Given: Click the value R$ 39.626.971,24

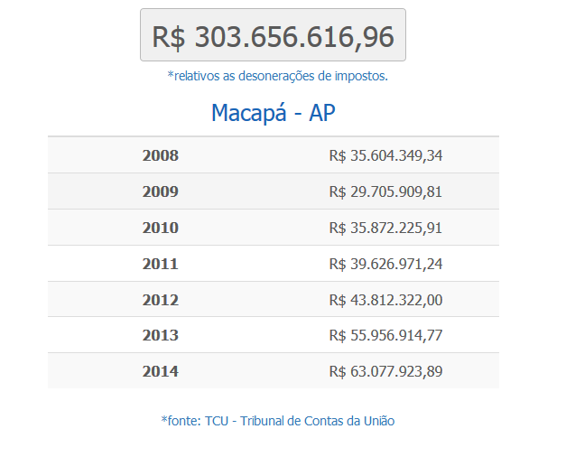Looking at the screenshot, I should (385, 264).
